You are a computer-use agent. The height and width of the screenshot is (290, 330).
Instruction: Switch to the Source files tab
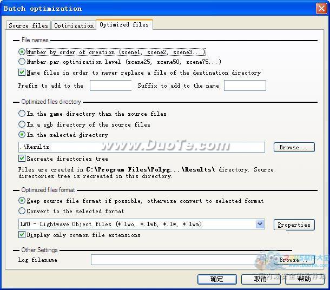29,25
